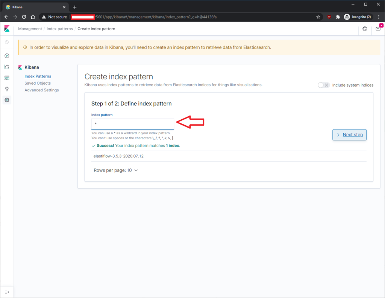Go to Management breadcrumb
Image resolution: width=385 pixels, height=298 pixels.
tap(30, 29)
